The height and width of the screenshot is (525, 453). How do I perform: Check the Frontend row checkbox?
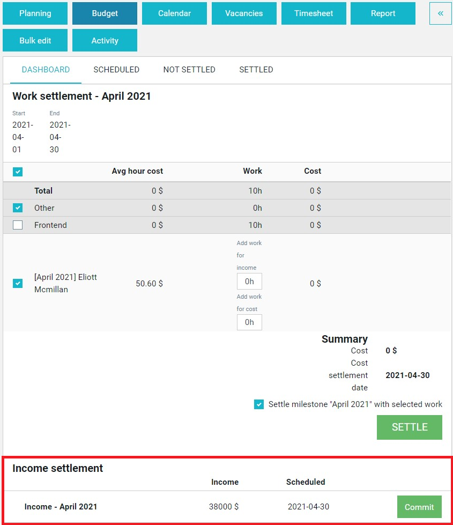(x=18, y=225)
